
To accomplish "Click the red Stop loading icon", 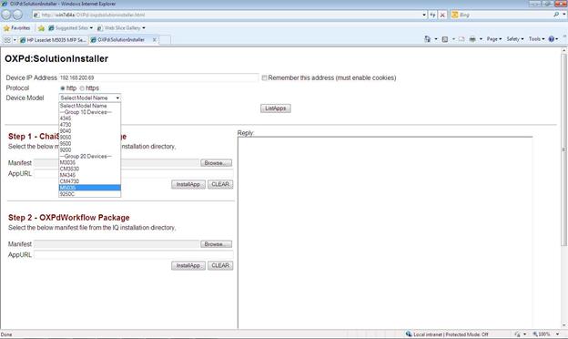I will click(442, 15).
